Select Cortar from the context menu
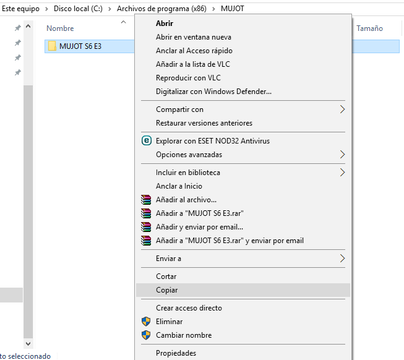This screenshot has width=404, height=360. tap(166, 276)
